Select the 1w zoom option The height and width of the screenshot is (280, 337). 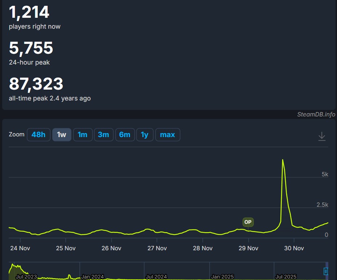(62, 135)
